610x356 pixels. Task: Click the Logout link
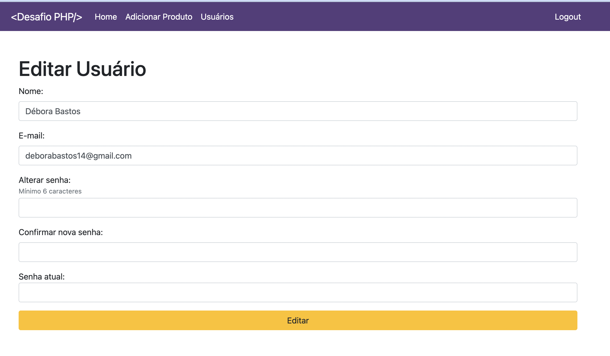pyautogui.click(x=568, y=17)
